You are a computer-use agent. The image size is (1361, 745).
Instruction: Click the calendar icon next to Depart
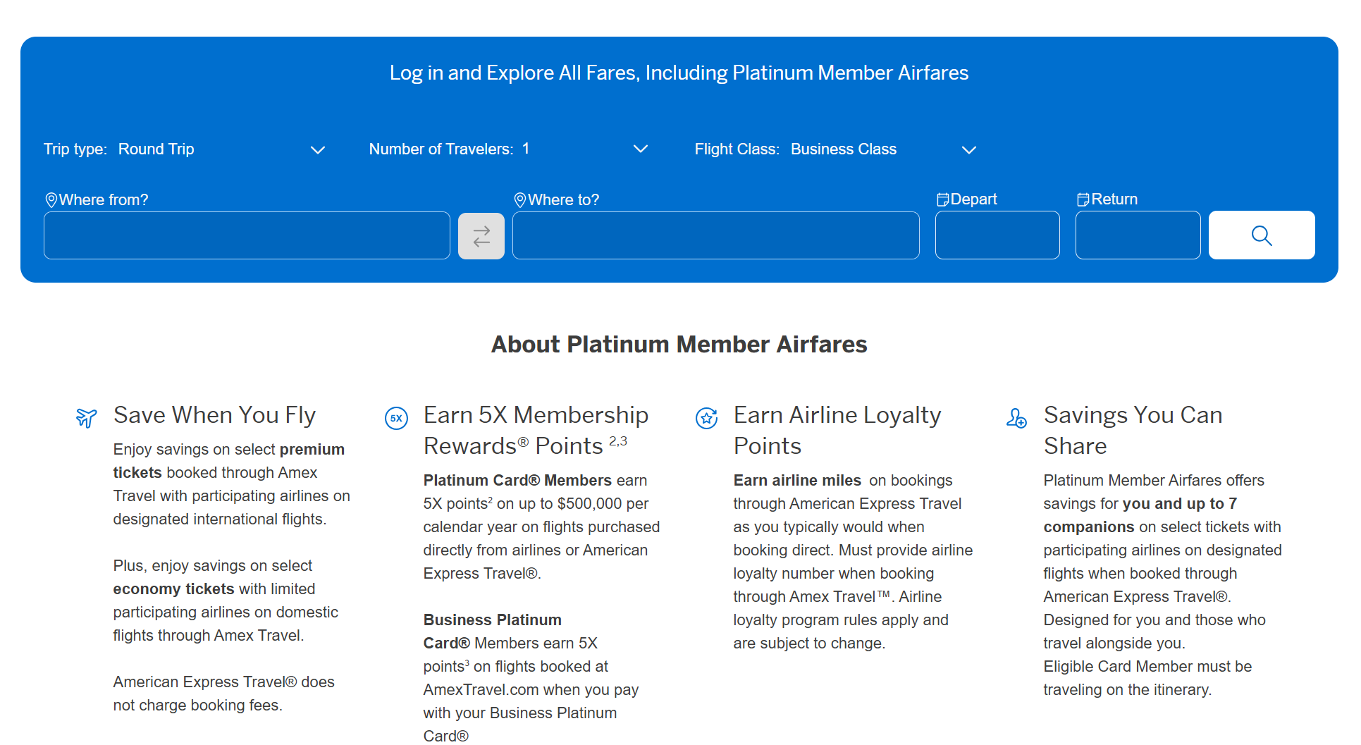coord(942,199)
